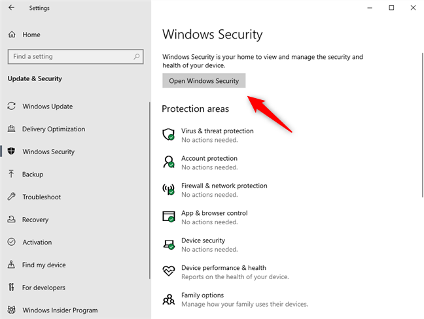Open the Windows Update section
424x319 pixels.
47,107
